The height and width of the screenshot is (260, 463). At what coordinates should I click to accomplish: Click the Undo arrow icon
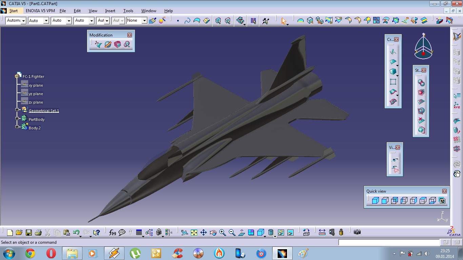pos(76,233)
